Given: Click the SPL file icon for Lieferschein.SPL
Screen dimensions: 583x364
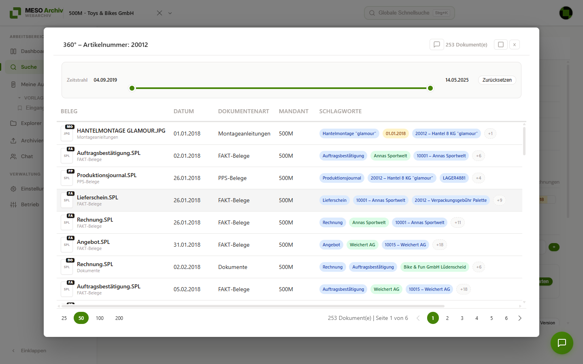Looking at the screenshot, I should click(67, 200).
